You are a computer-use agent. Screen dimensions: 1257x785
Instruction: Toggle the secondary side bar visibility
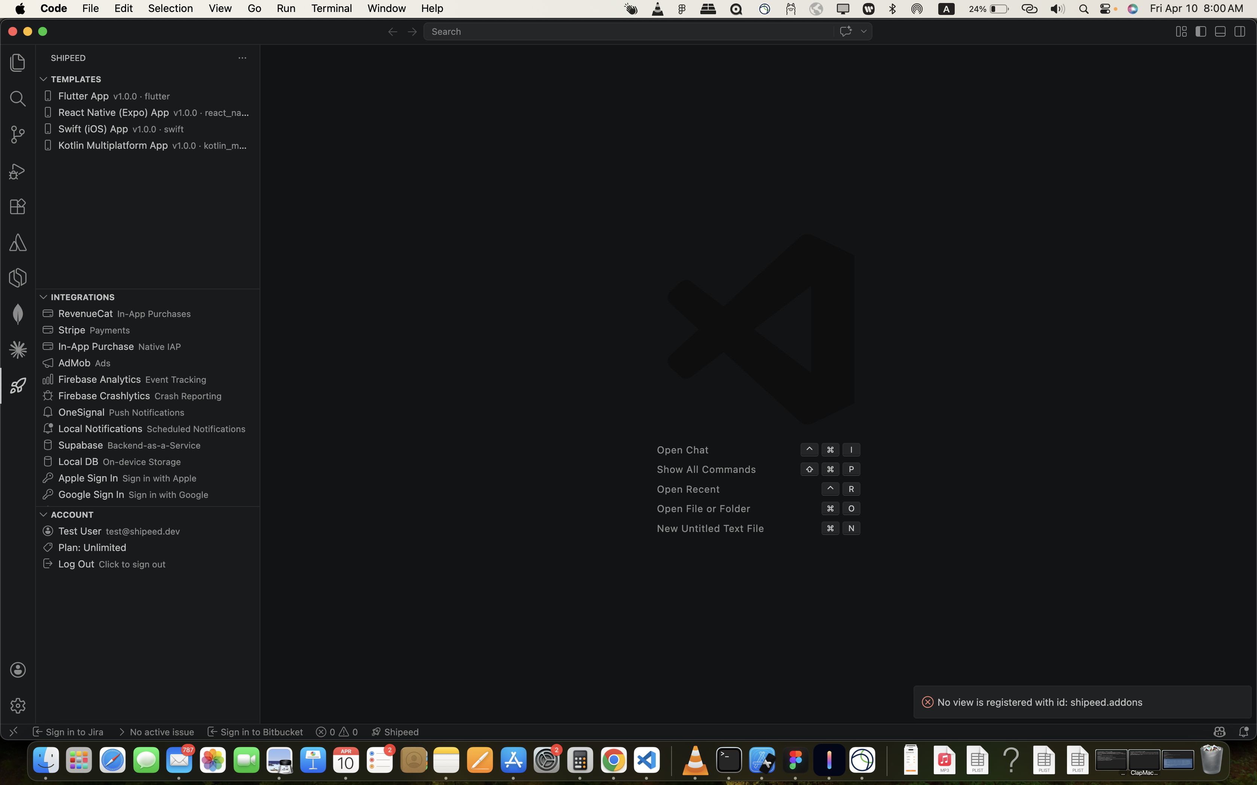coord(1239,32)
